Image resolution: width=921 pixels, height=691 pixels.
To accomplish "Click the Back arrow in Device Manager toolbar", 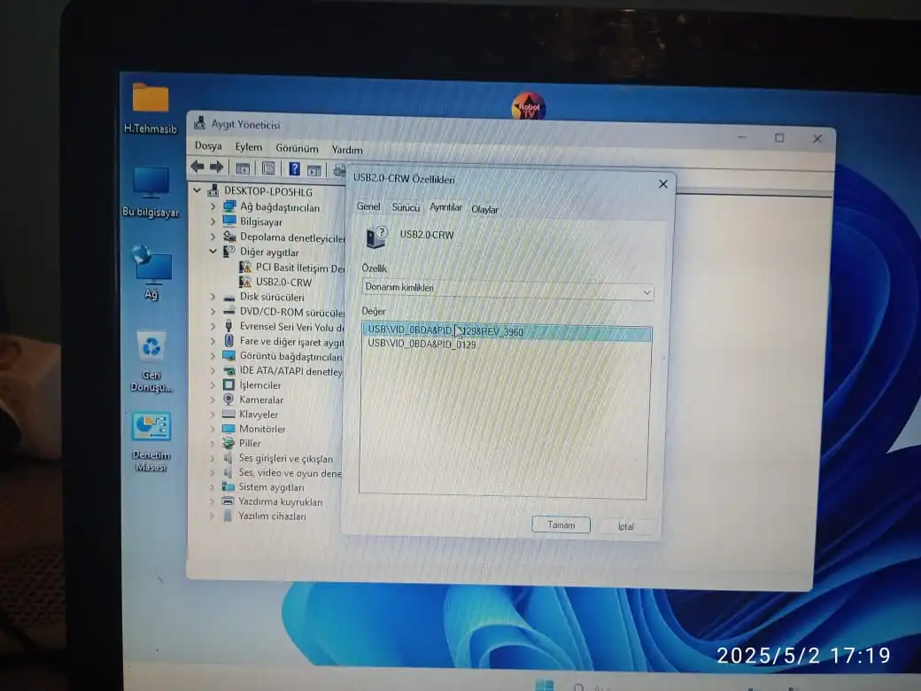I will (198, 167).
